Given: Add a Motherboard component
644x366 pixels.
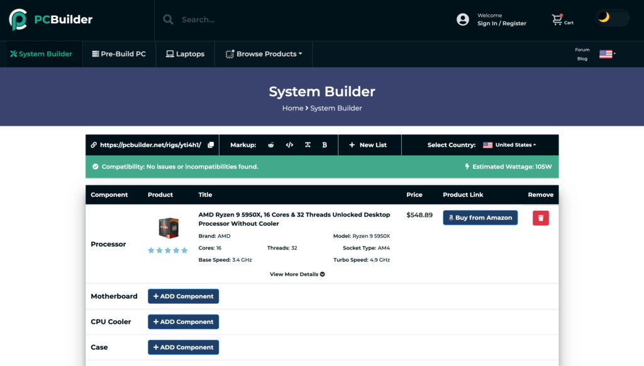Looking at the screenshot, I should pos(183,296).
